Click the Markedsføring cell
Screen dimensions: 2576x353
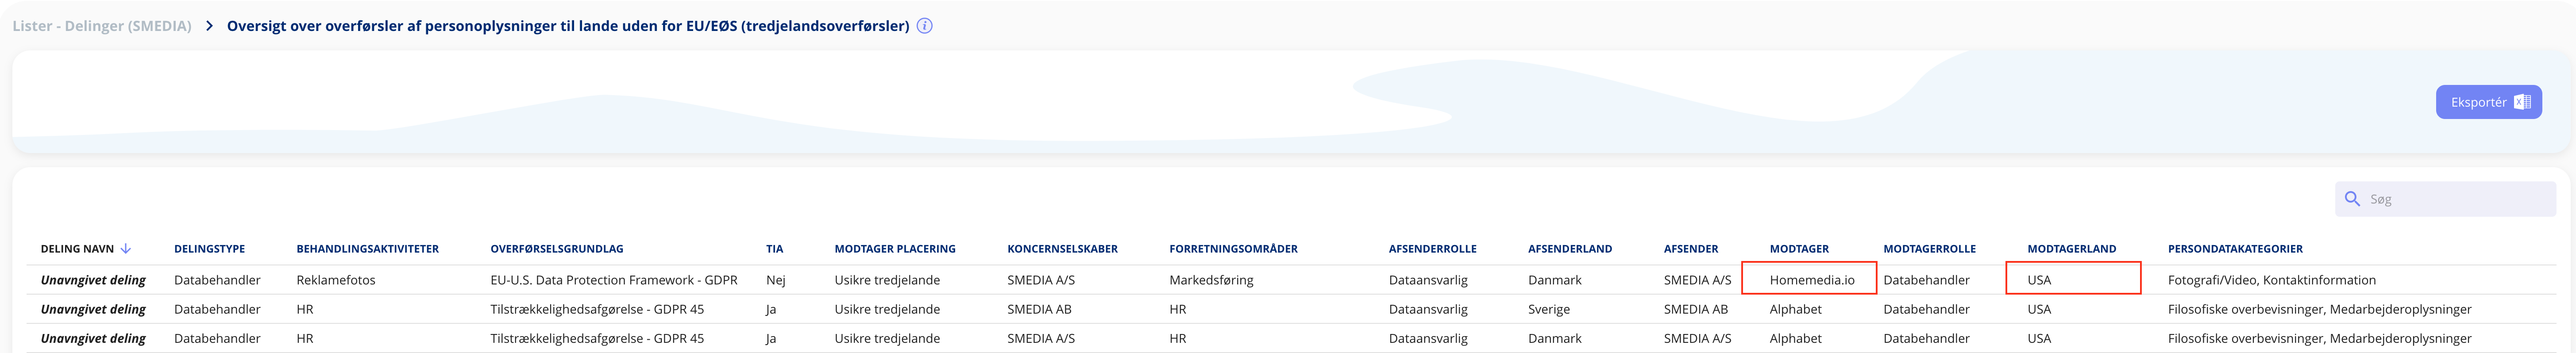coord(1211,280)
